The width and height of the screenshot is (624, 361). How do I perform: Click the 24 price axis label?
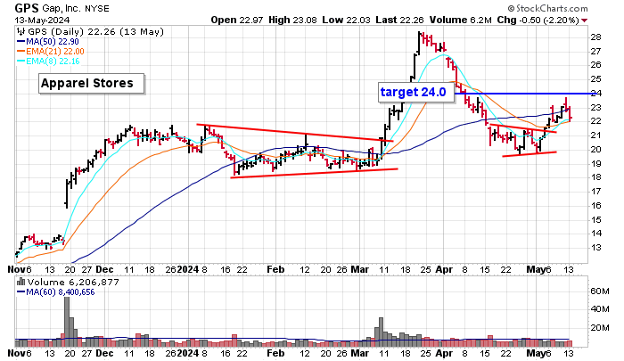595,94
